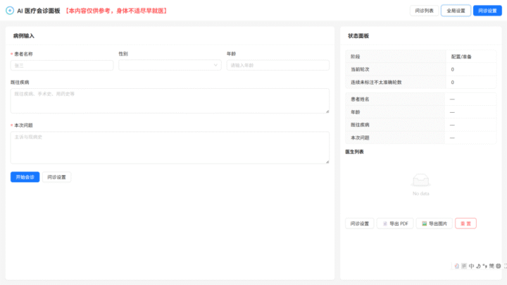Click the 拼 pinyin mode icon in IME bar
Viewport: 507px width, 285px height.
(x=464, y=266)
